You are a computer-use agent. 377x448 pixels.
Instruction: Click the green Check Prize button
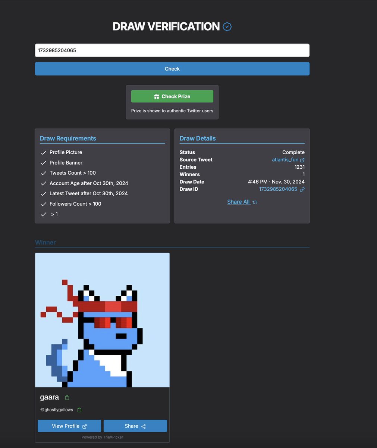click(172, 96)
